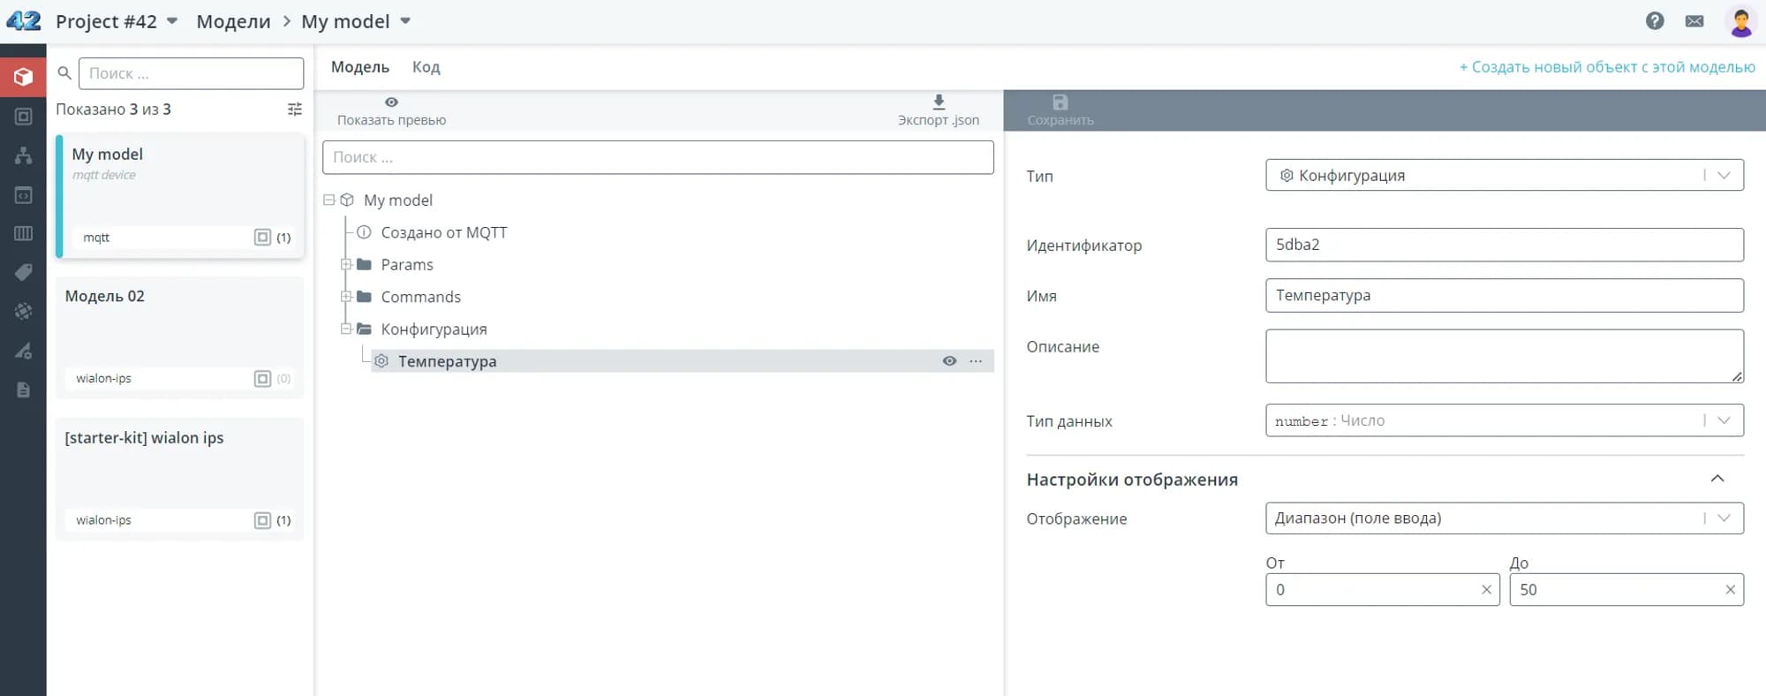Expand the Params folder in tree
Viewport: 1766px width, 696px height.
point(347,265)
